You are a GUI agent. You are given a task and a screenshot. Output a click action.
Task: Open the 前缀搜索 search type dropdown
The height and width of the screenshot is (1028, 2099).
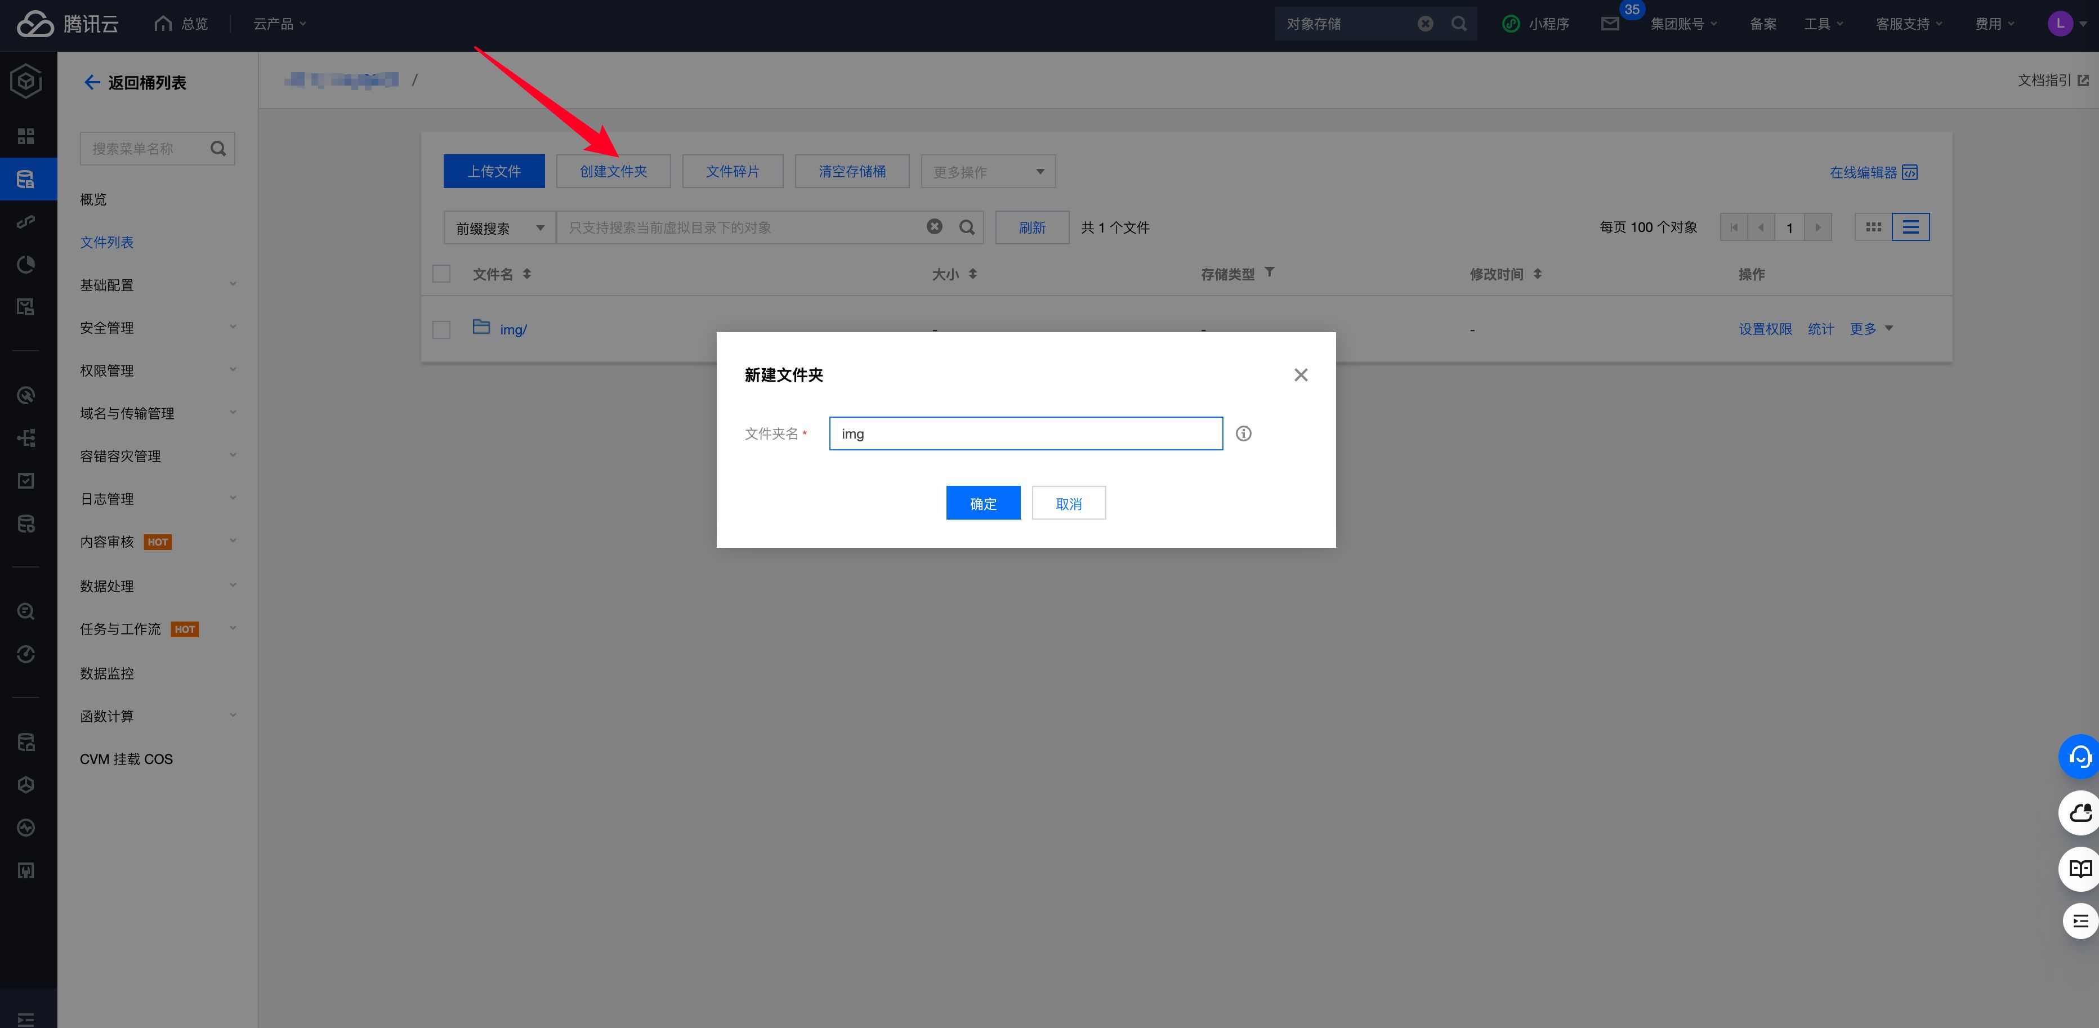pos(499,228)
